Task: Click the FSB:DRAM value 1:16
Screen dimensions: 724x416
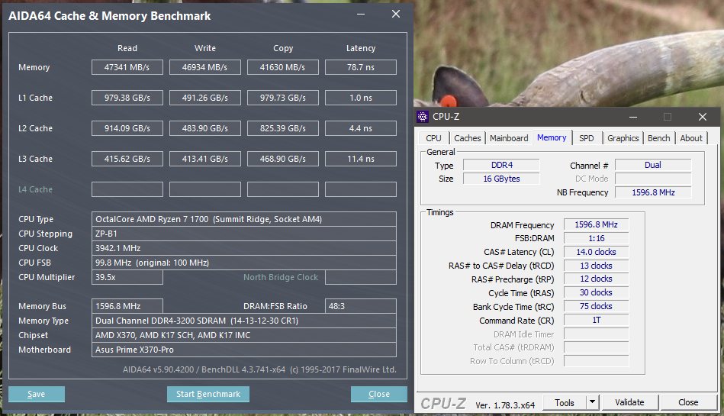Action: (x=596, y=238)
